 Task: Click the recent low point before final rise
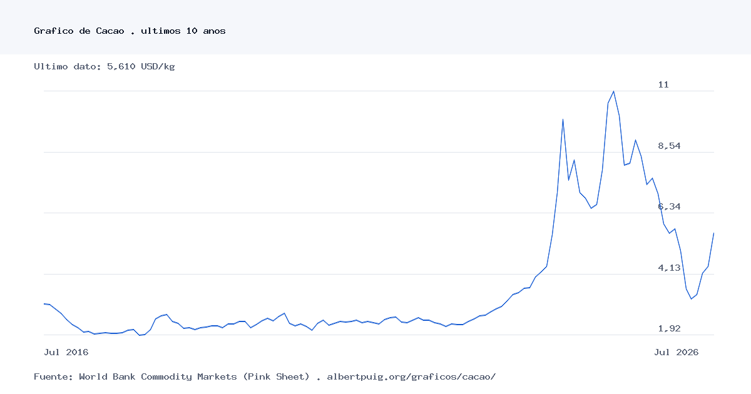[692, 299]
